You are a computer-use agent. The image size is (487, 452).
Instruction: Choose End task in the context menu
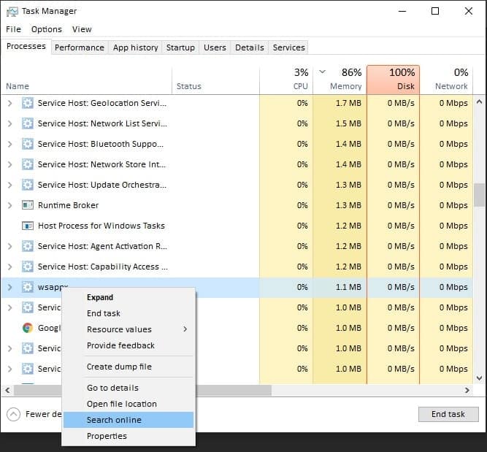point(129,313)
